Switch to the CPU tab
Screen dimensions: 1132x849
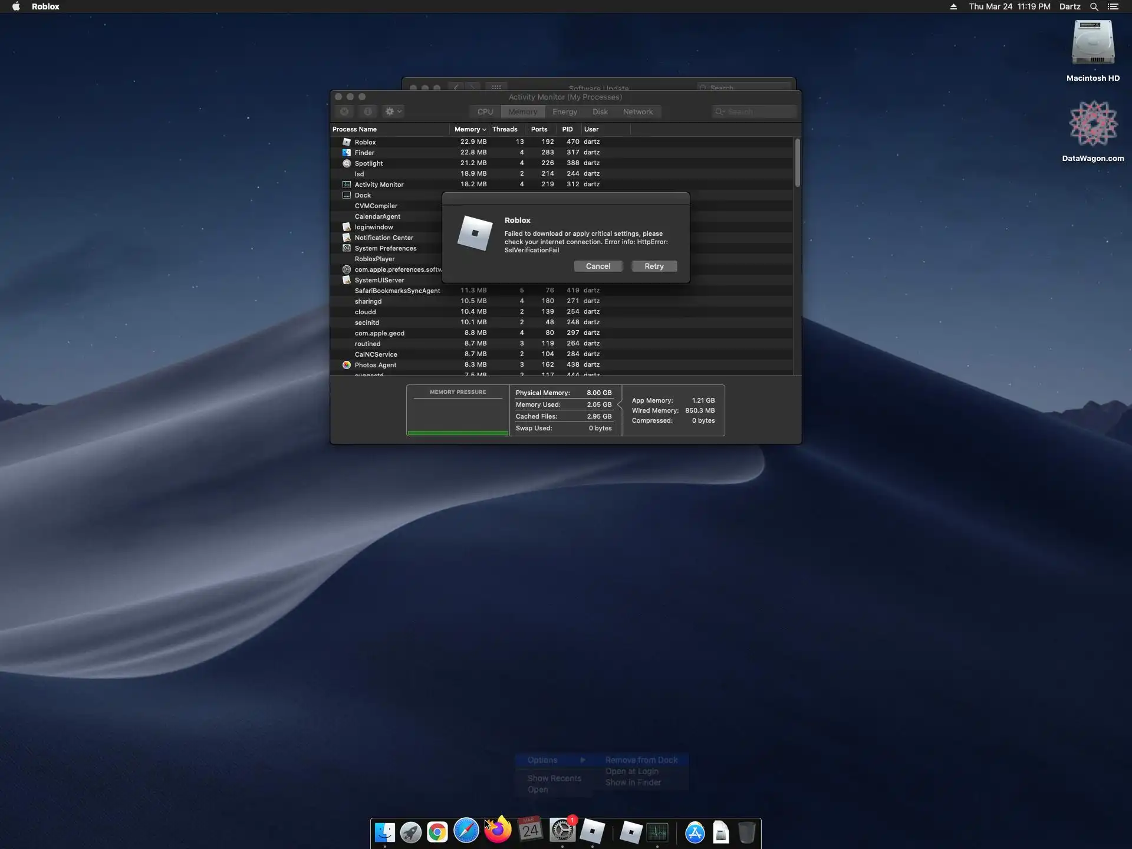click(485, 111)
